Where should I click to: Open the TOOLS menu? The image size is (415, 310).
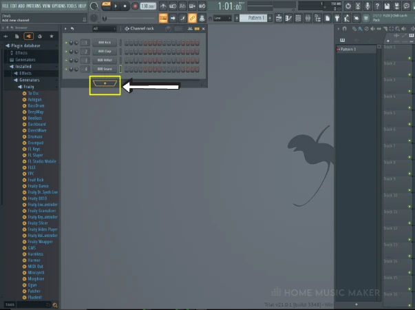72,6
